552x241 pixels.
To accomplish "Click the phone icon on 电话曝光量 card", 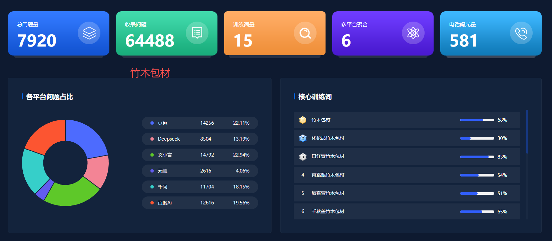I will click(521, 33).
